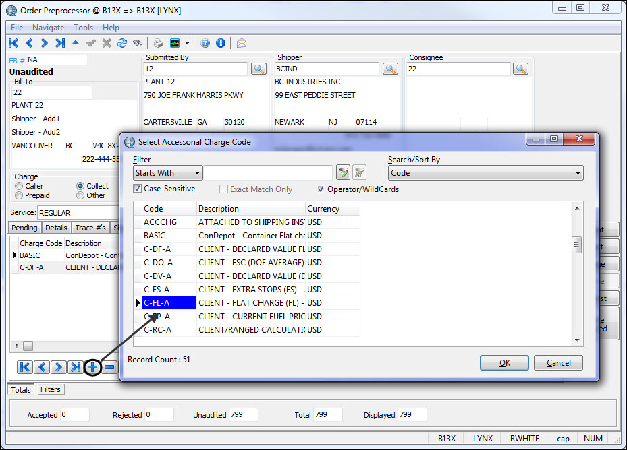Click the printer icon in the toolbar

157,42
